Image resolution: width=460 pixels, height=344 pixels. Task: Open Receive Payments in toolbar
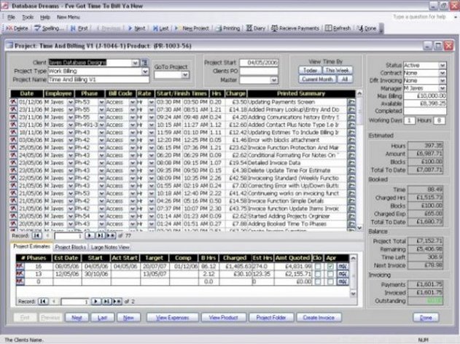tap(295, 28)
